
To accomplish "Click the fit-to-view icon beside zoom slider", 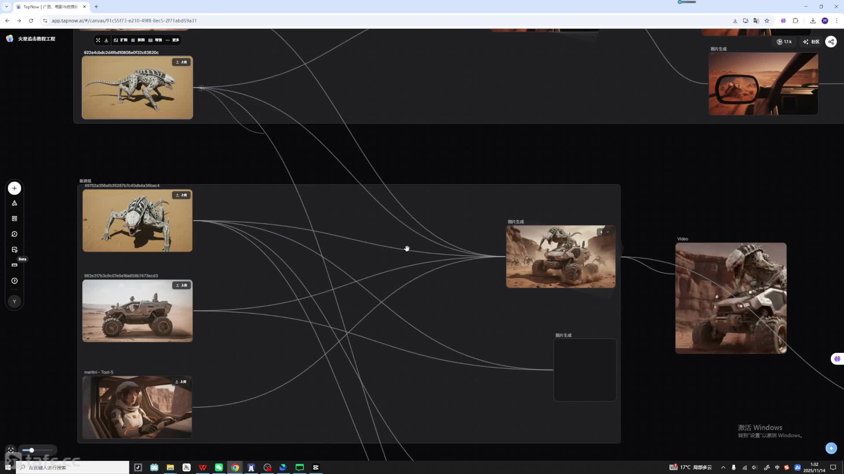I will tap(11, 450).
